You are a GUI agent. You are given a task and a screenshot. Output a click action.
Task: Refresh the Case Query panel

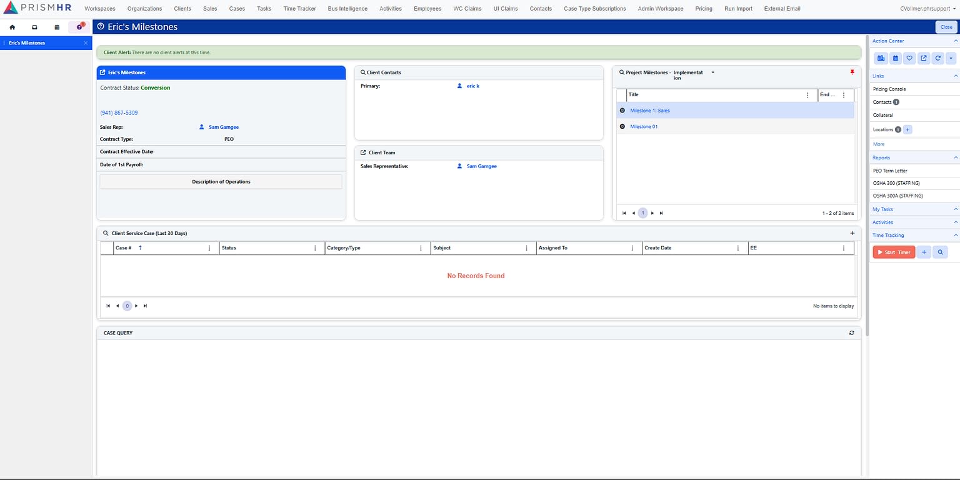[851, 332]
